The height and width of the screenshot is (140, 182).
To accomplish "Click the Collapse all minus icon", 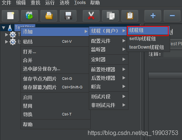I will 172,16.
